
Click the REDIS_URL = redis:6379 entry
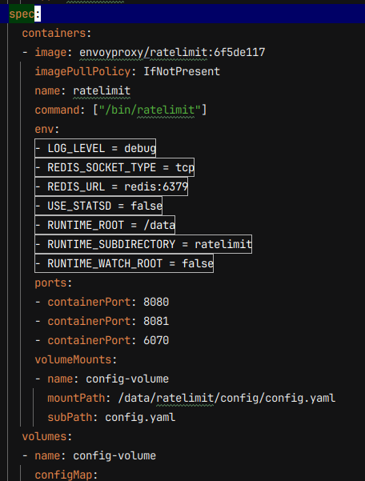click(x=111, y=186)
